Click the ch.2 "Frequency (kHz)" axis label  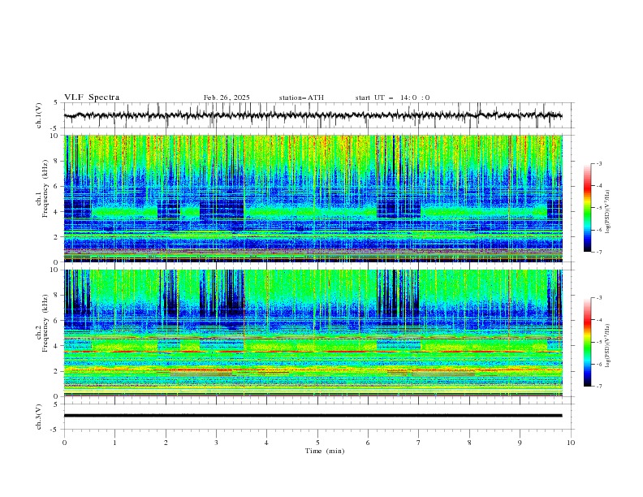(x=45, y=323)
